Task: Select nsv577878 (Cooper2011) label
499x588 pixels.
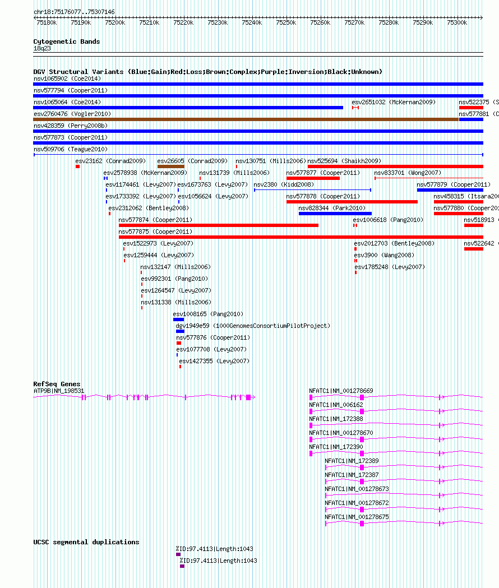Action: click(323, 197)
